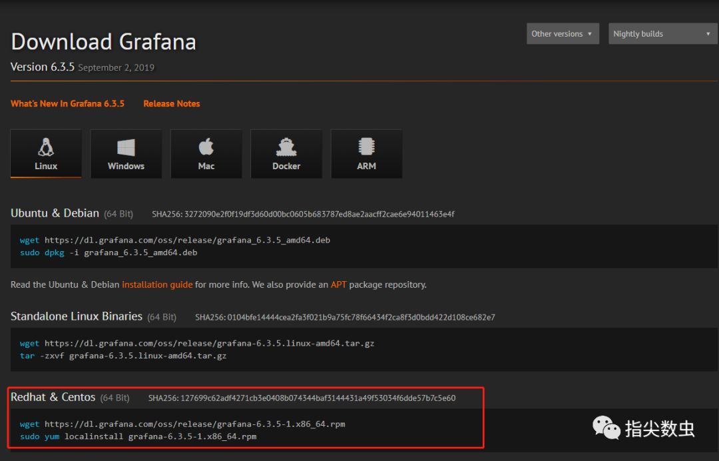
Task: Switch to the ARM tab label
Action: coord(366,166)
